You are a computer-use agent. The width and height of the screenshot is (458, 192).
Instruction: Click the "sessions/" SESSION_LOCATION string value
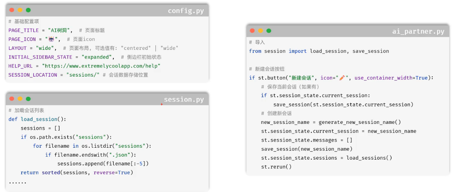(83, 75)
